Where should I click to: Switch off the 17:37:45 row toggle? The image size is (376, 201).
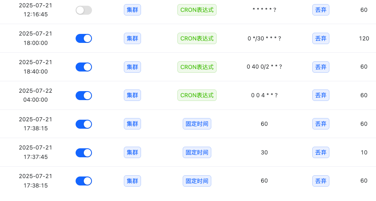click(84, 153)
